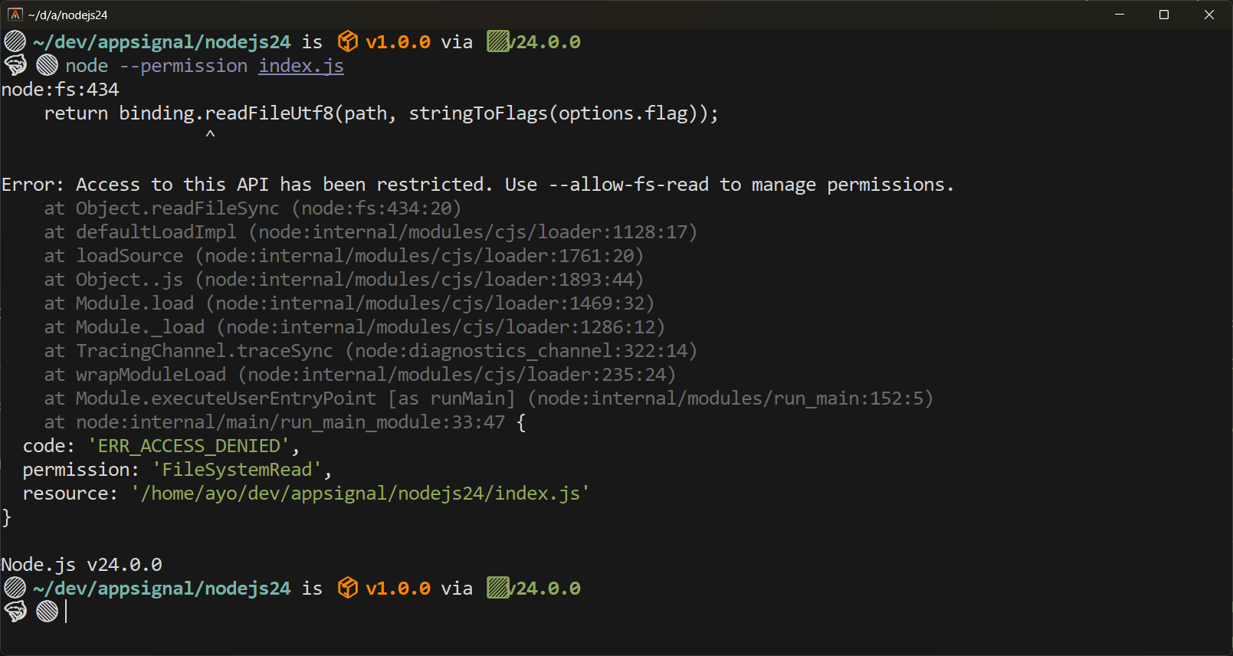
Task: Maximize the terminal window
Action: pyautogui.click(x=1163, y=15)
